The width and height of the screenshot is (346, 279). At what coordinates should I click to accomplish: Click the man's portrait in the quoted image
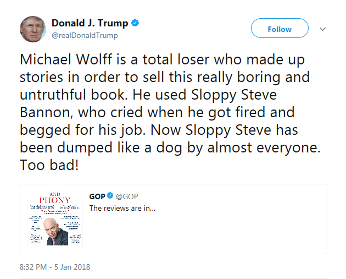point(56,232)
